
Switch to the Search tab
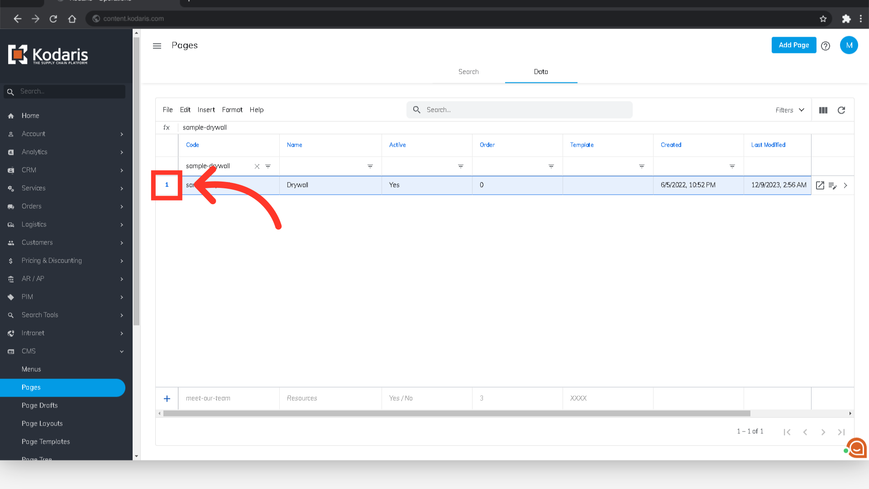pyautogui.click(x=468, y=72)
